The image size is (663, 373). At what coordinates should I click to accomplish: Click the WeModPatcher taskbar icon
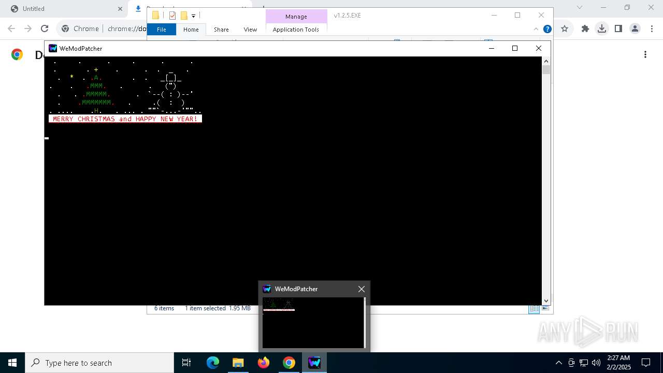(314, 363)
